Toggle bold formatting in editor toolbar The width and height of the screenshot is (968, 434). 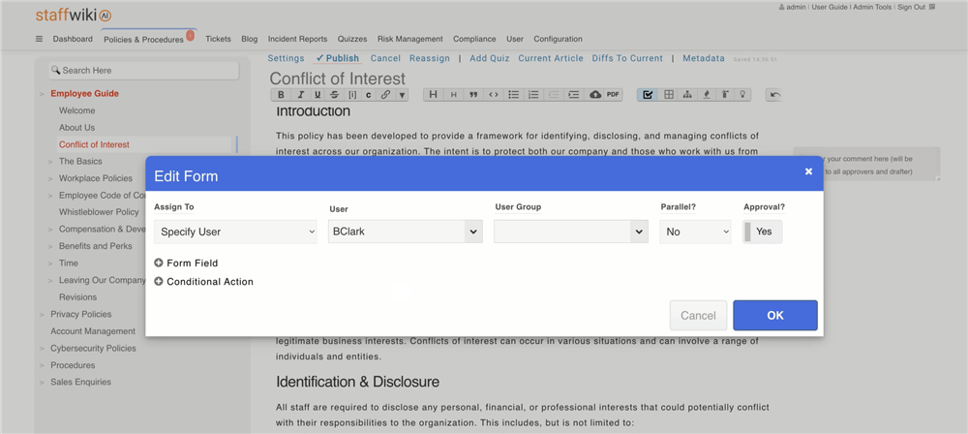pyautogui.click(x=281, y=95)
